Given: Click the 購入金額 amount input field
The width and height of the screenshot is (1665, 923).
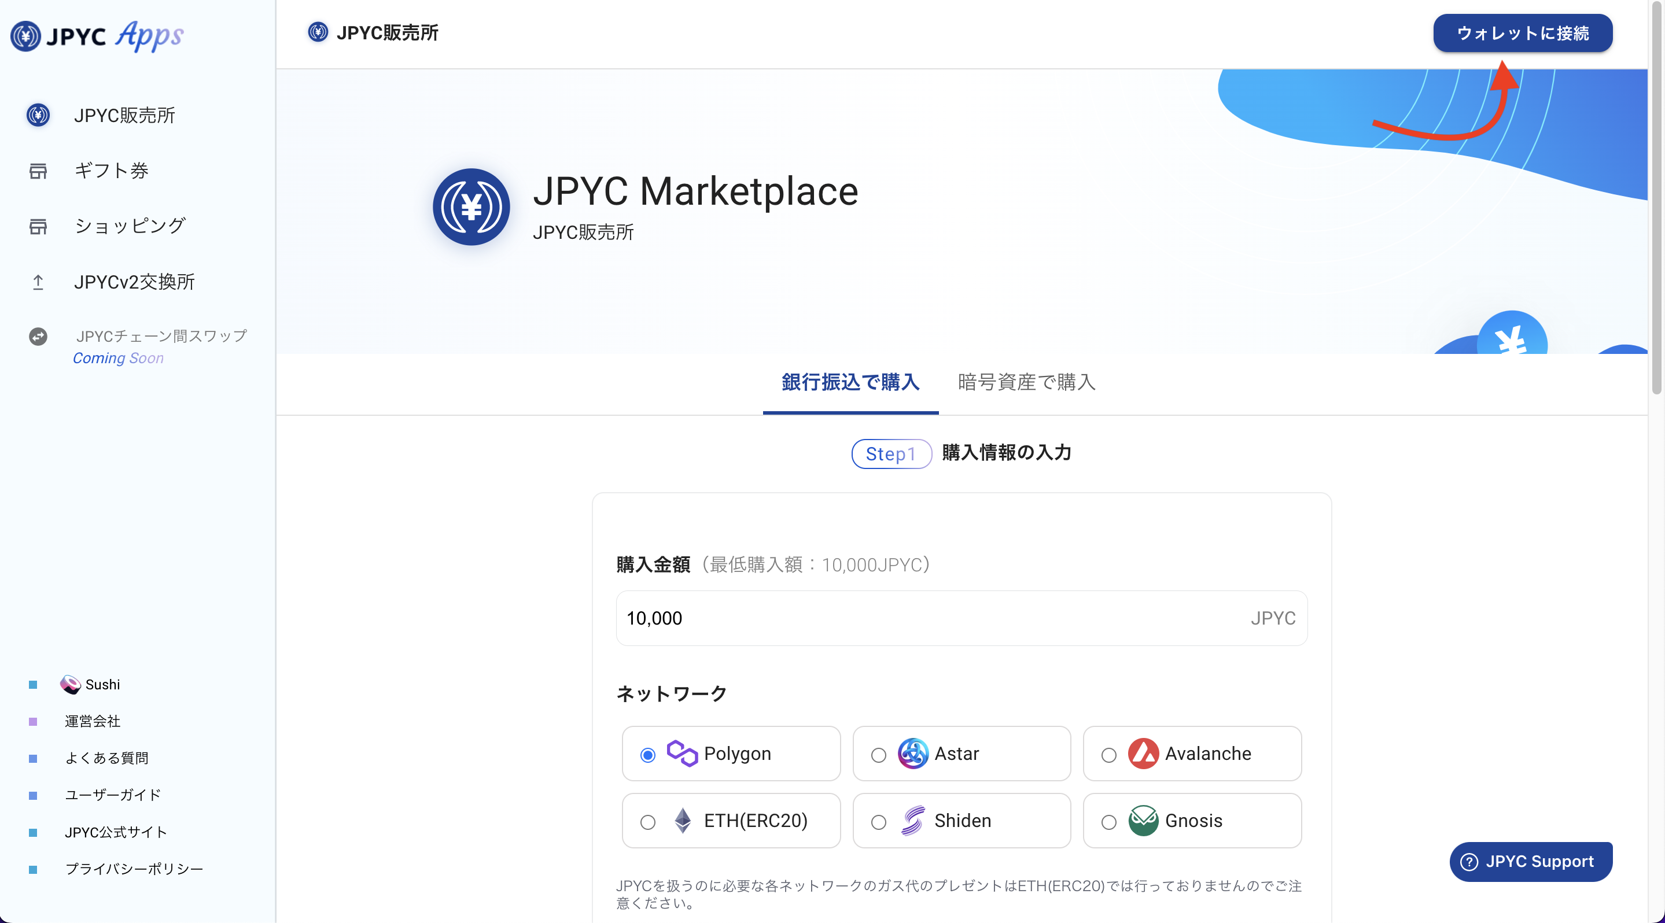Looking at the screenshot, I should pyautogui.click(x=961, y=619).
